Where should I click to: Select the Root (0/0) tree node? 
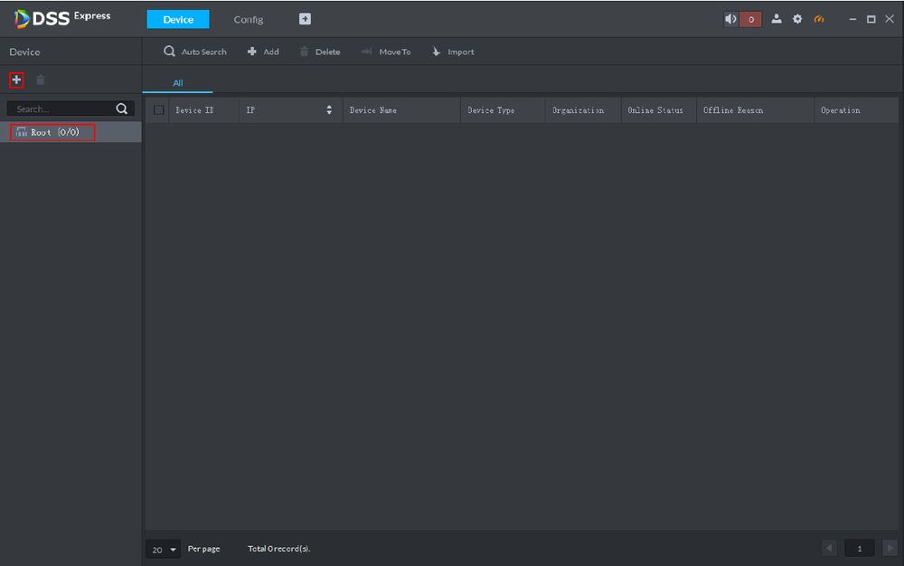[53, 132]
